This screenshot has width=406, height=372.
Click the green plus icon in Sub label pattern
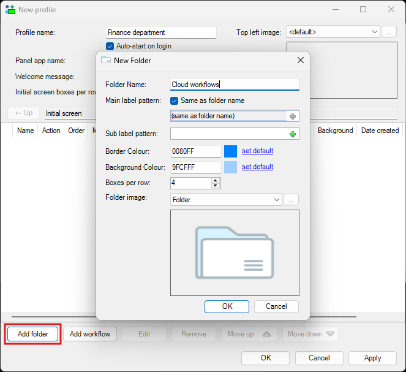[293, 134]
